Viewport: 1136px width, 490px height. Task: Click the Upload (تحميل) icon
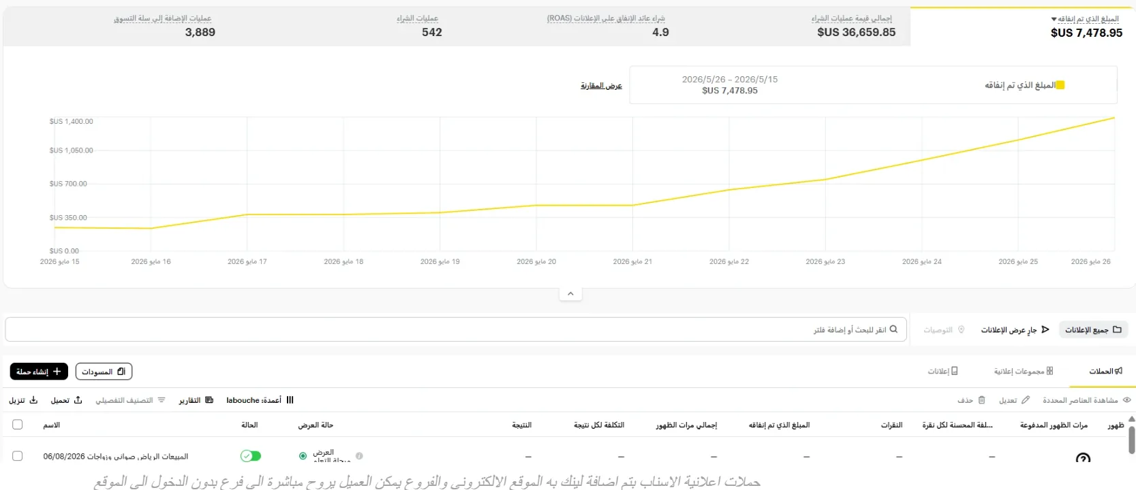tap(78, 400)
